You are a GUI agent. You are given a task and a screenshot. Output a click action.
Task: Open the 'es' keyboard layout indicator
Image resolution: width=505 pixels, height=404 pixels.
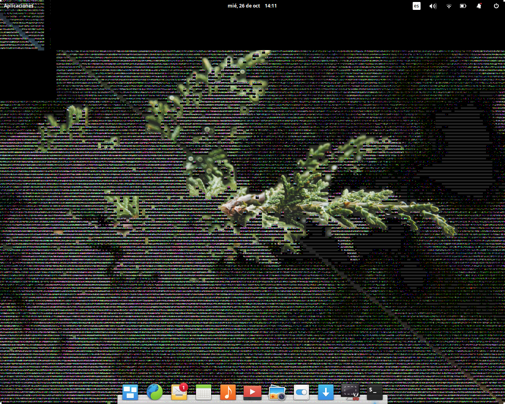pyautogui.click(x=417, y=6)
